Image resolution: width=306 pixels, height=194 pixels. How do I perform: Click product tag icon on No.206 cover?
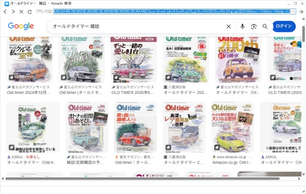coord(217,147)
